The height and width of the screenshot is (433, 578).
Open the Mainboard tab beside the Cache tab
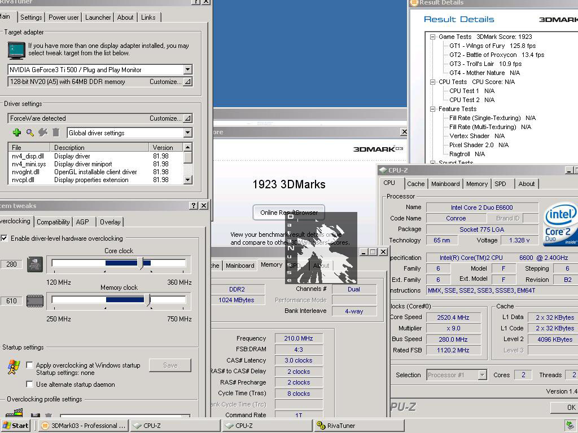pos(445,184)
